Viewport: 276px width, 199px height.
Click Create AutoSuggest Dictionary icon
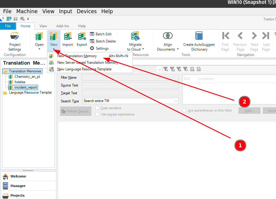pos(199,36)
